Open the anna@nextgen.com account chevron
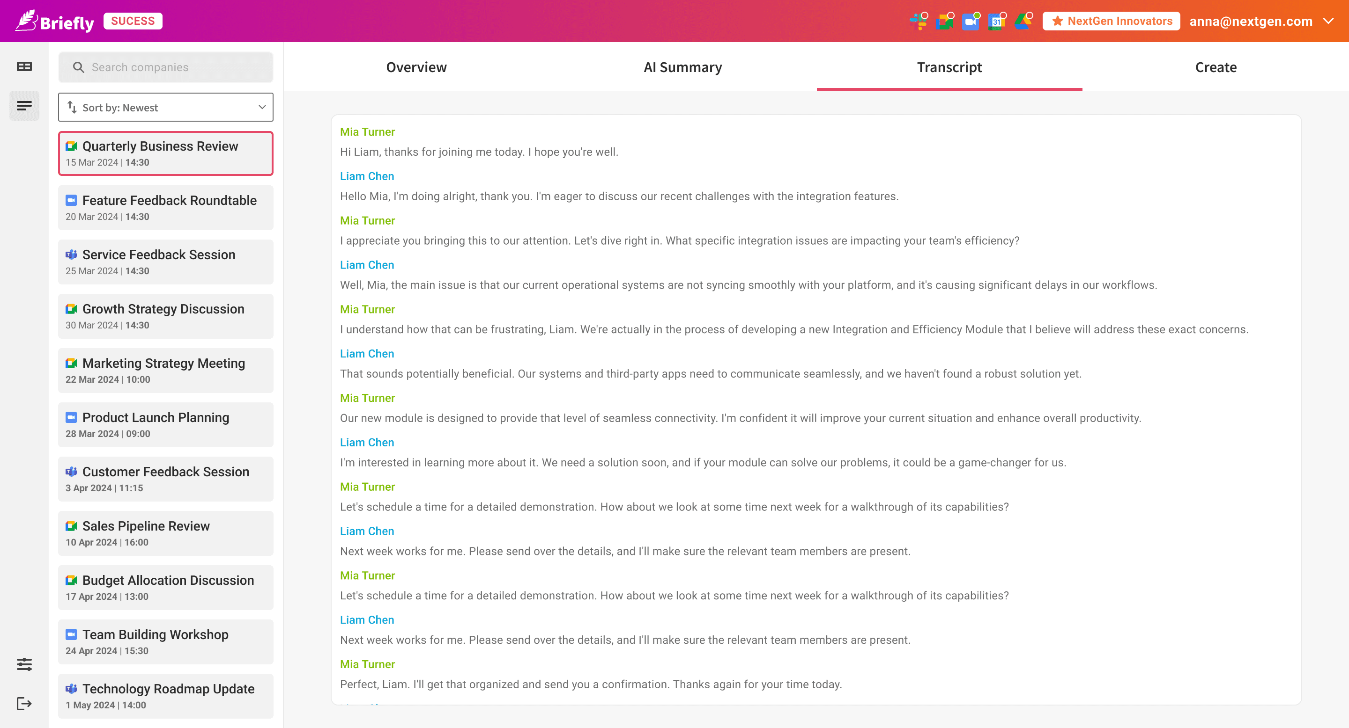The height and width of the screenshot is (728, 1349). 1328,21
